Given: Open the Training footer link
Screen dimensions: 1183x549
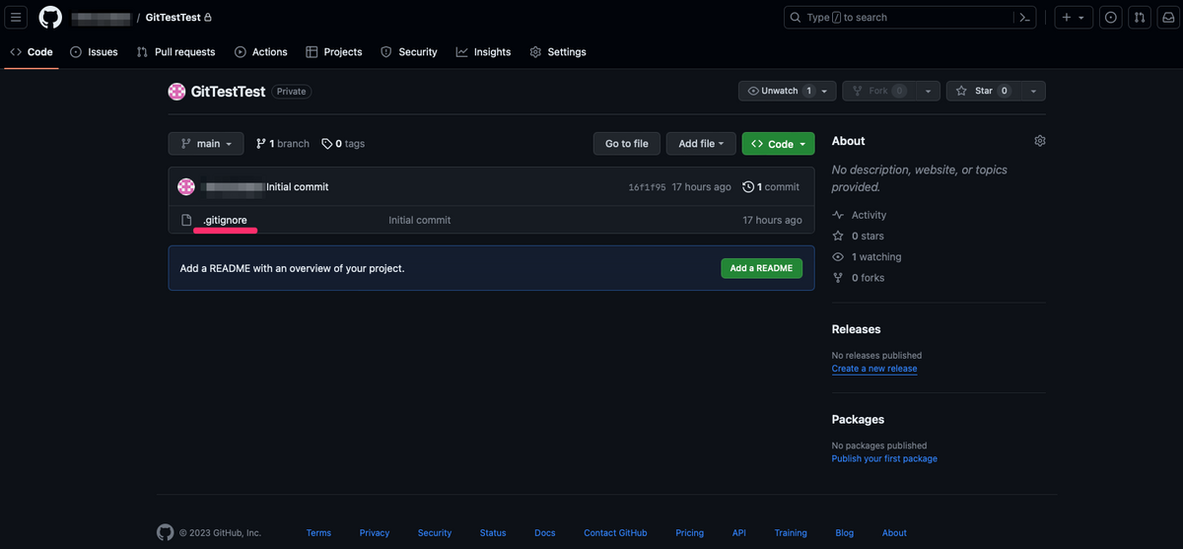Looking at the screenshot, I should click(x=791, y=533).
